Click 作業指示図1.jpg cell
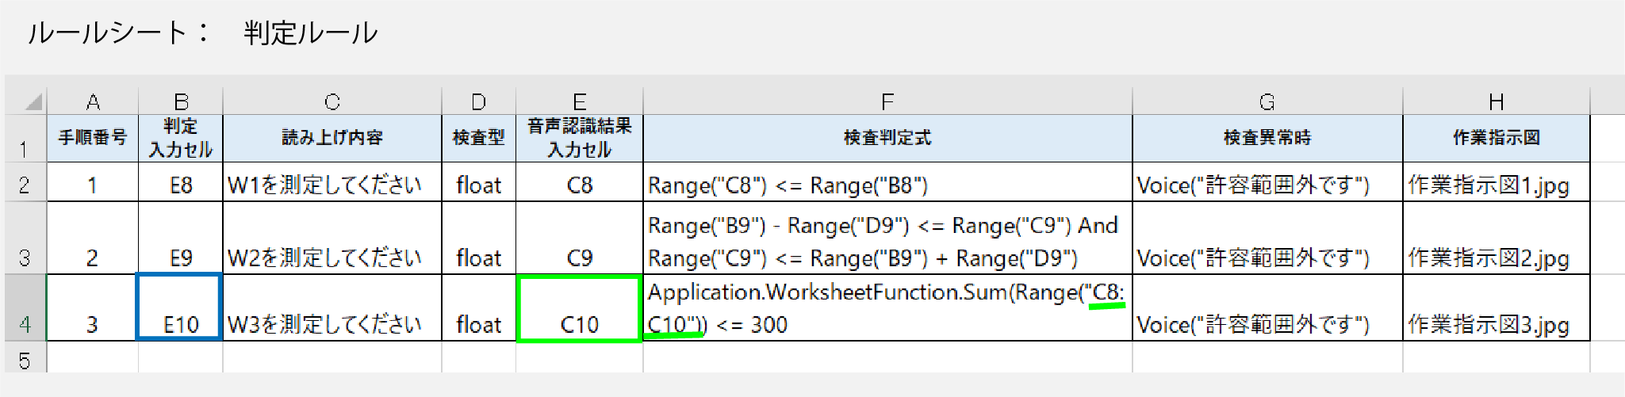This screenshot has width=1625, height=397. click(x=1496, y=182)
